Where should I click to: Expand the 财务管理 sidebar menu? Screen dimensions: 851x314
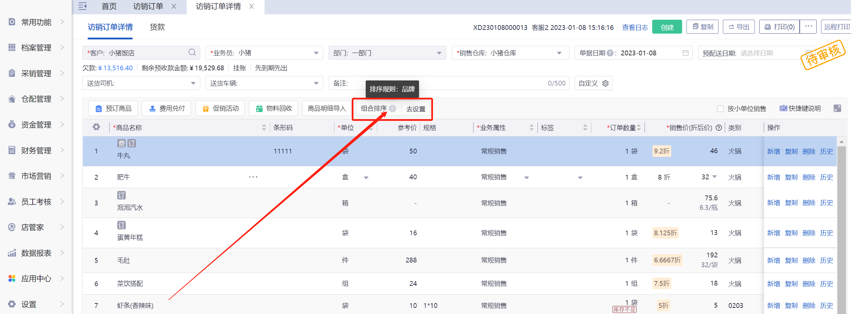pyautogui.click(x=36, y=150)
